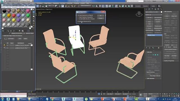
Task: Click the Pin Stack icon
Action: click(147, 48)
